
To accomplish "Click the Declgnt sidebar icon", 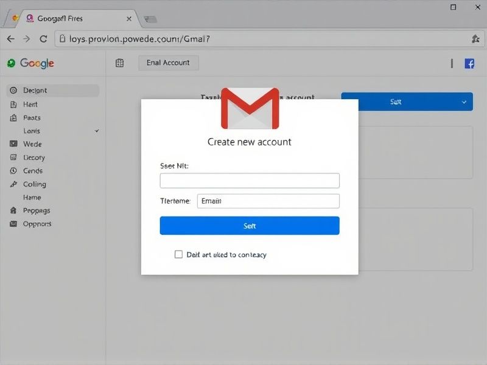I will coord(13,90).
